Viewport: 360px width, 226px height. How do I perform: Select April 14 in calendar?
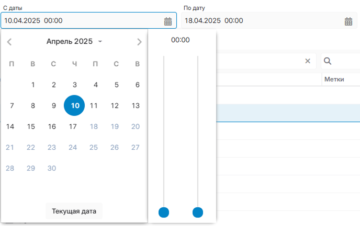10,126
